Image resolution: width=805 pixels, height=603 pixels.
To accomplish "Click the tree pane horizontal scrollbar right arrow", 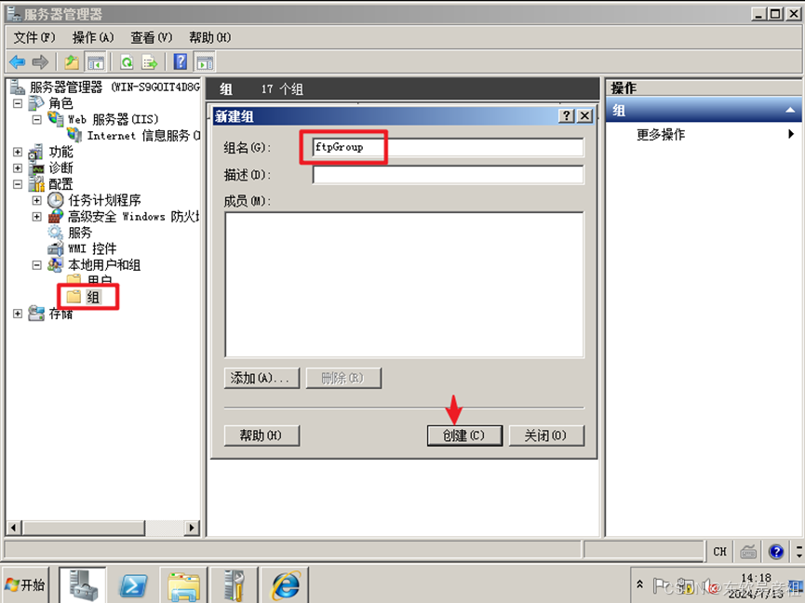I will [192, 528].
